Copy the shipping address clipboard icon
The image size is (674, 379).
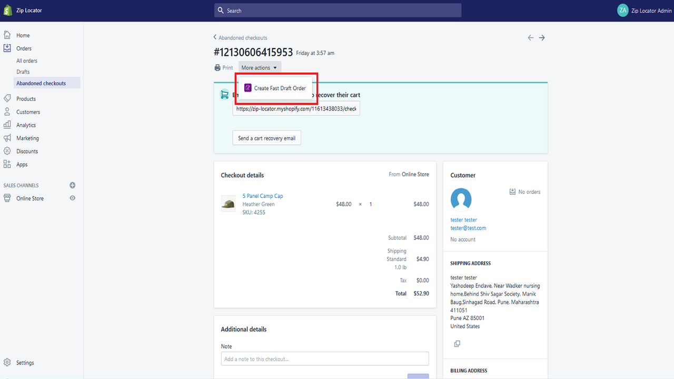(457, 344)
